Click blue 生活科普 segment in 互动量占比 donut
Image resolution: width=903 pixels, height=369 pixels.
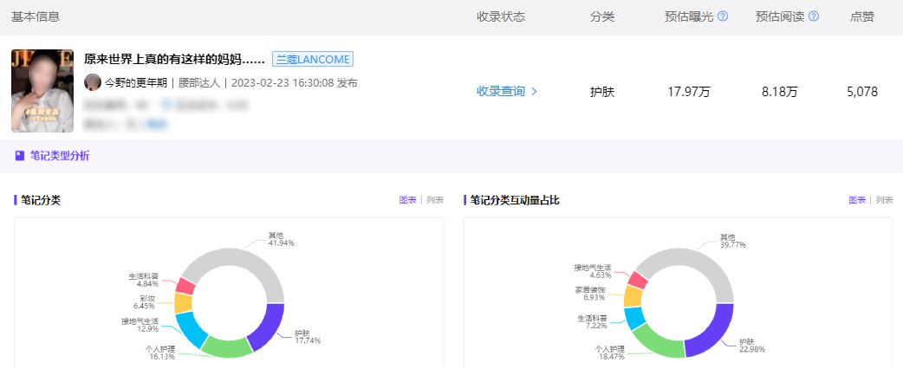(x=634, y=319)
